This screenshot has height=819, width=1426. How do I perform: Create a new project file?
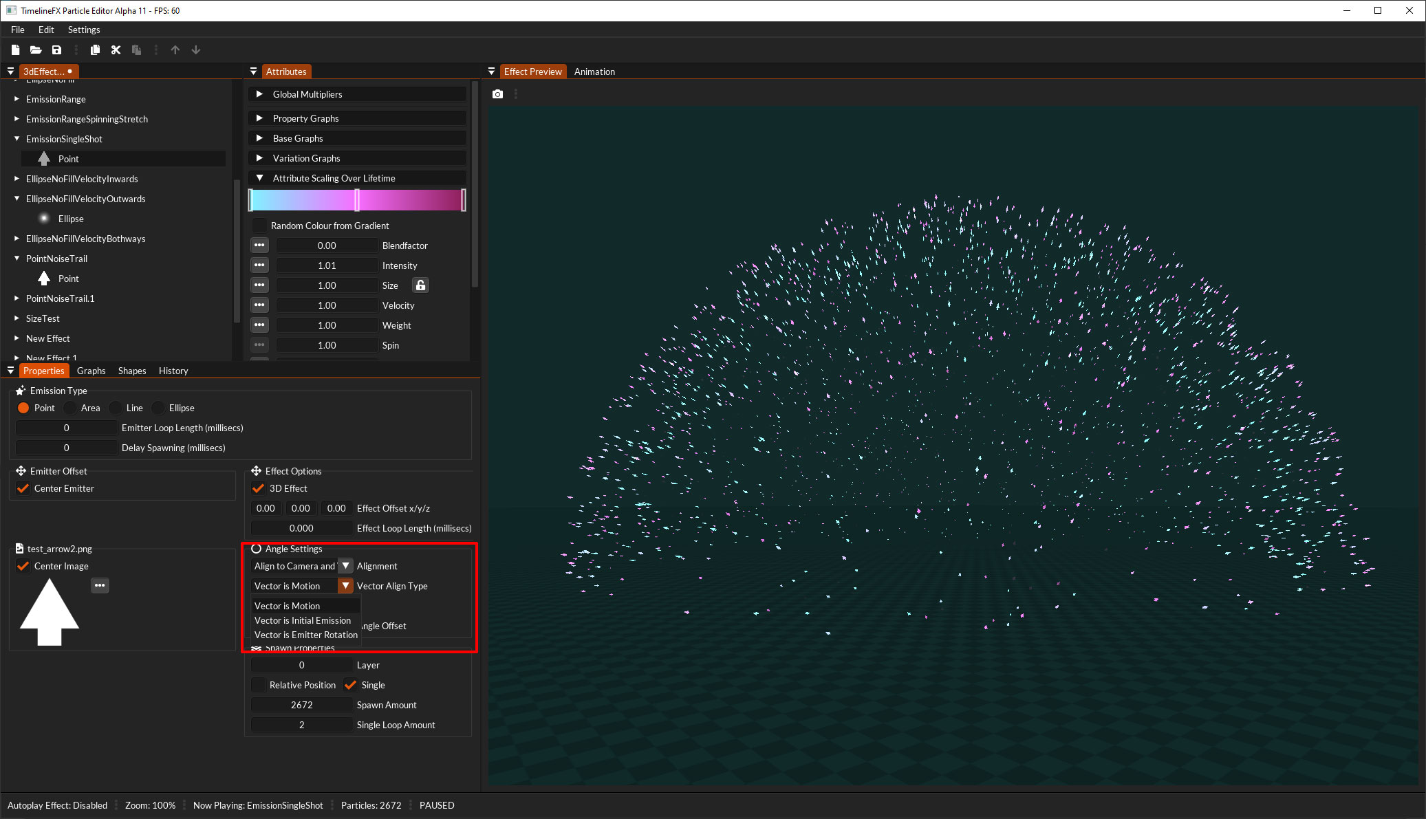(15, 50)
